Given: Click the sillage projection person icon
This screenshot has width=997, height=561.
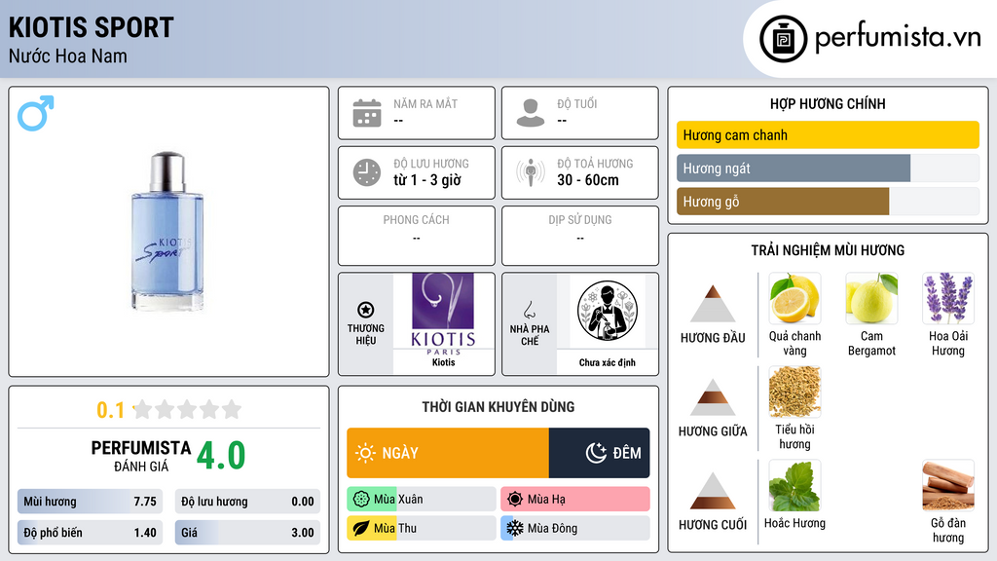Looking at the screenshot, I should click(531, 172).
